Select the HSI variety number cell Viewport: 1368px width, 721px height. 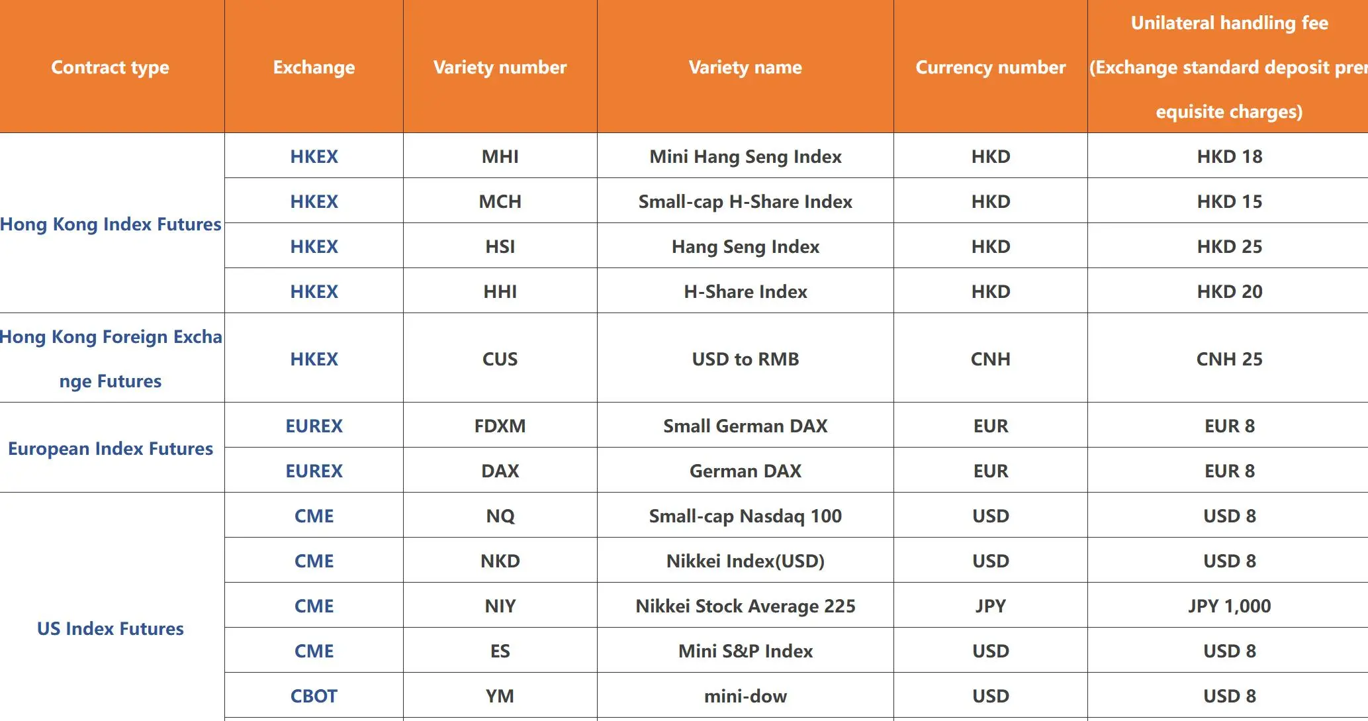(x=500, y=247)
